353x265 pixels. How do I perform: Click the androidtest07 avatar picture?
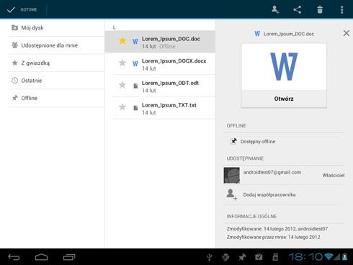point(231,175)
